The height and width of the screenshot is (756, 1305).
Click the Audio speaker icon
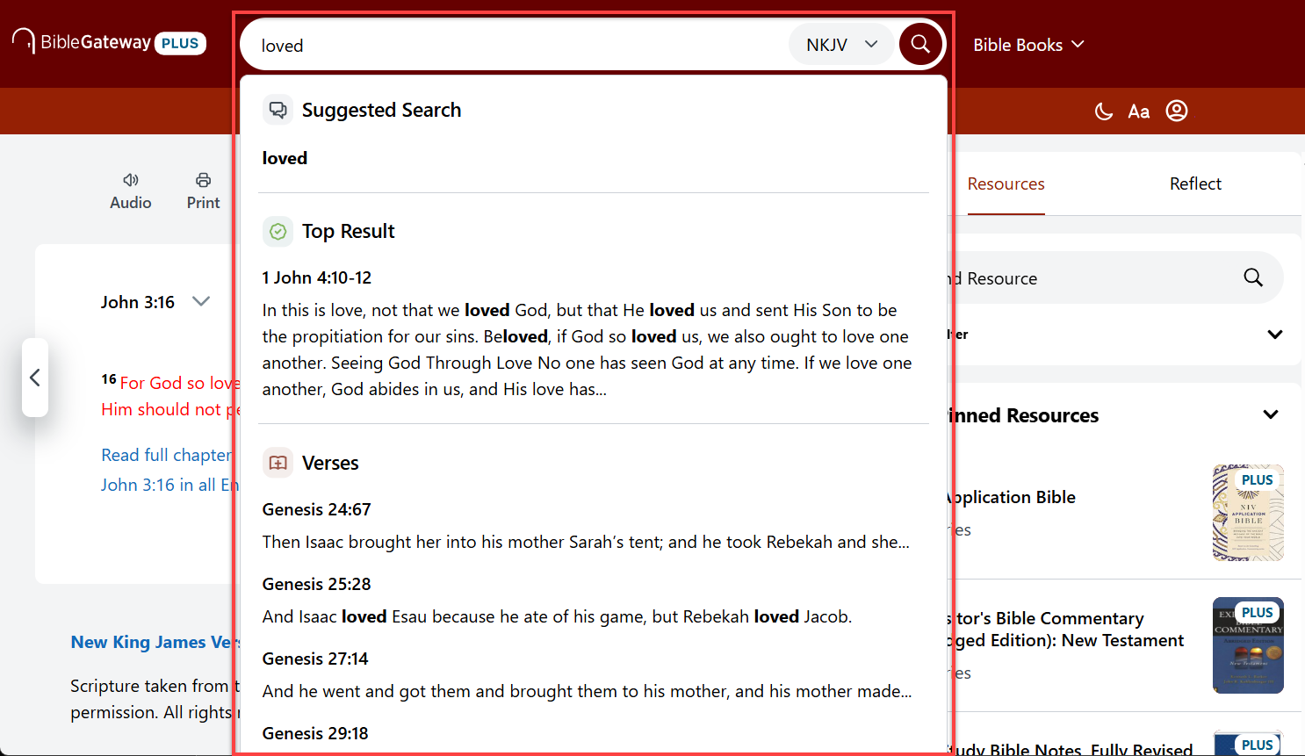tap(131, 180)
